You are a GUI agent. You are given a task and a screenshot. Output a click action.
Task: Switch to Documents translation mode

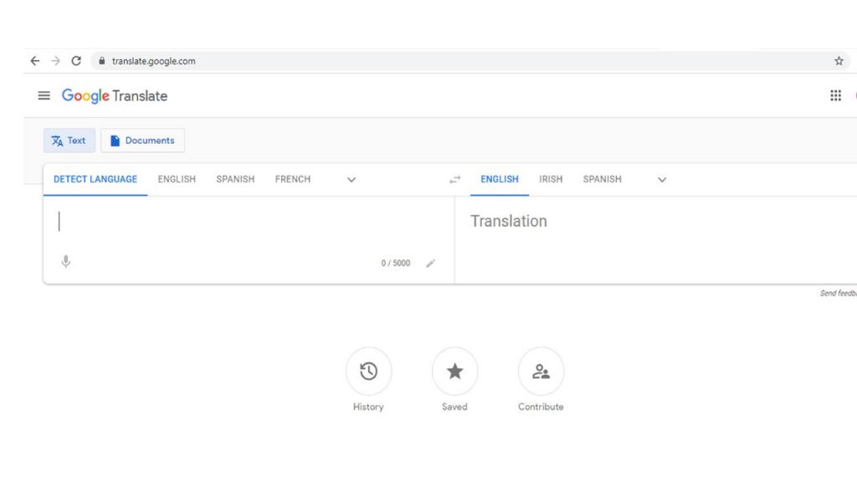click(x=142, y=141)
